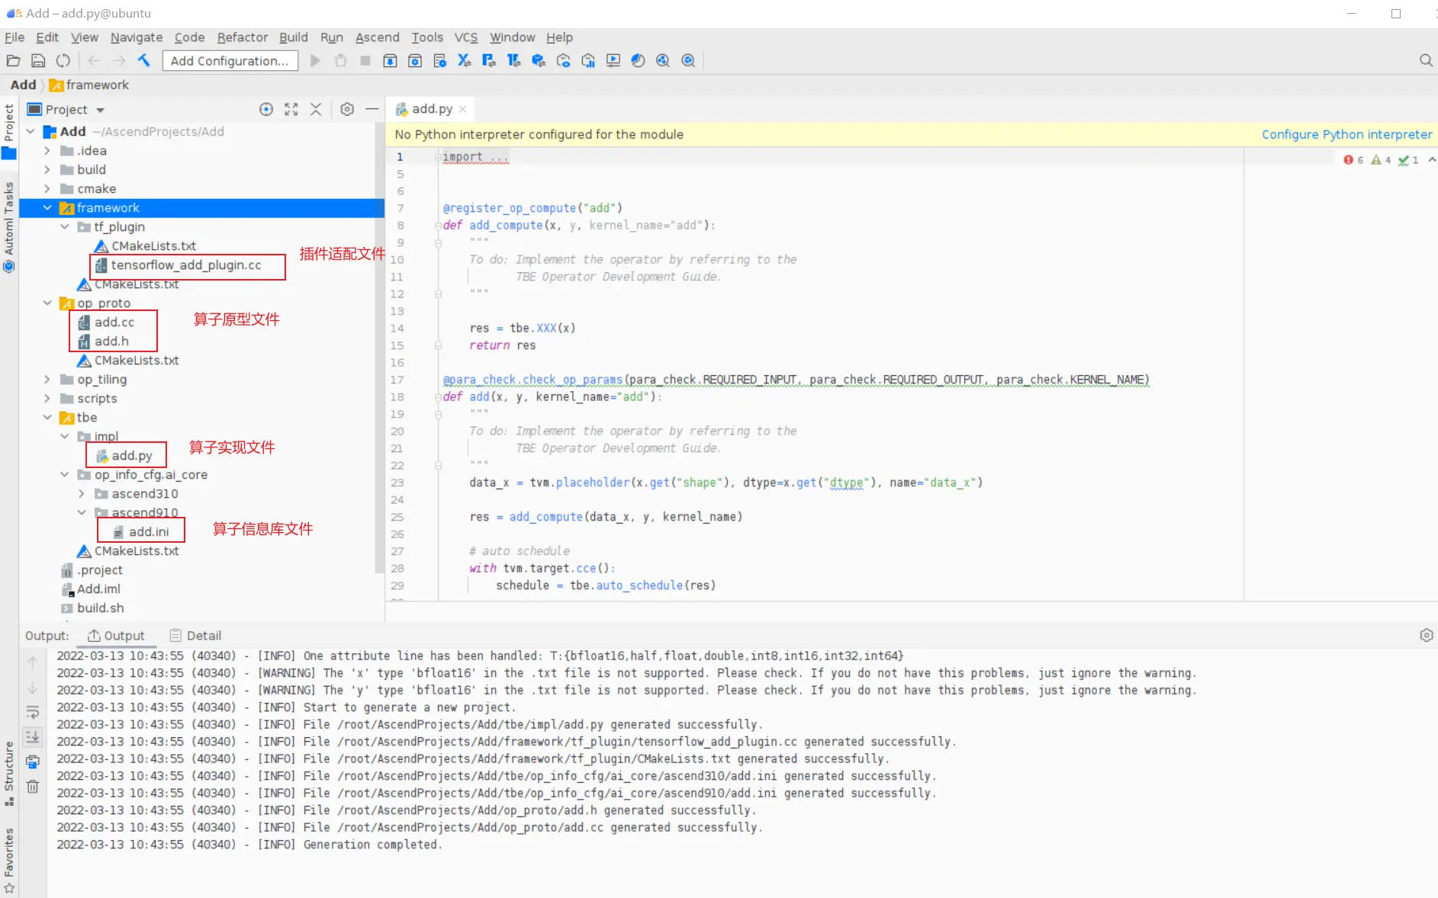Toggle the Structure side tool window
Screen dimensions: 1438x898
click(9, 773)
